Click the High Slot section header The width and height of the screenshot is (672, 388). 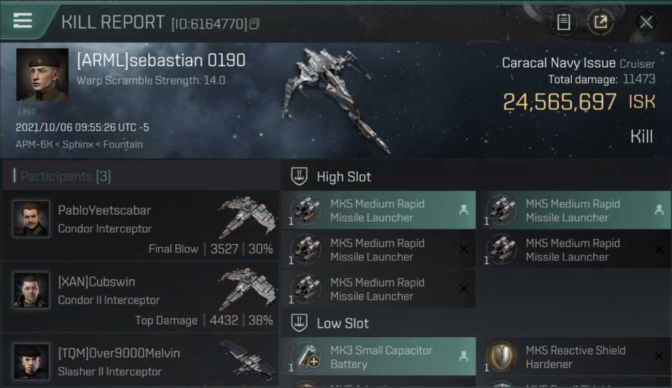344,177
